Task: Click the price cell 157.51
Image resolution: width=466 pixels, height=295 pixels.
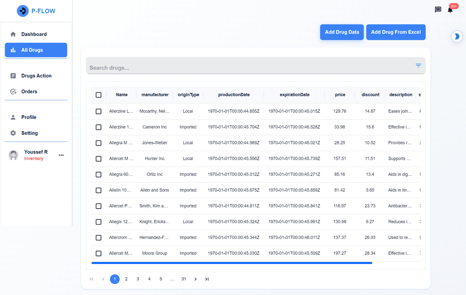Action: (339, 158)
